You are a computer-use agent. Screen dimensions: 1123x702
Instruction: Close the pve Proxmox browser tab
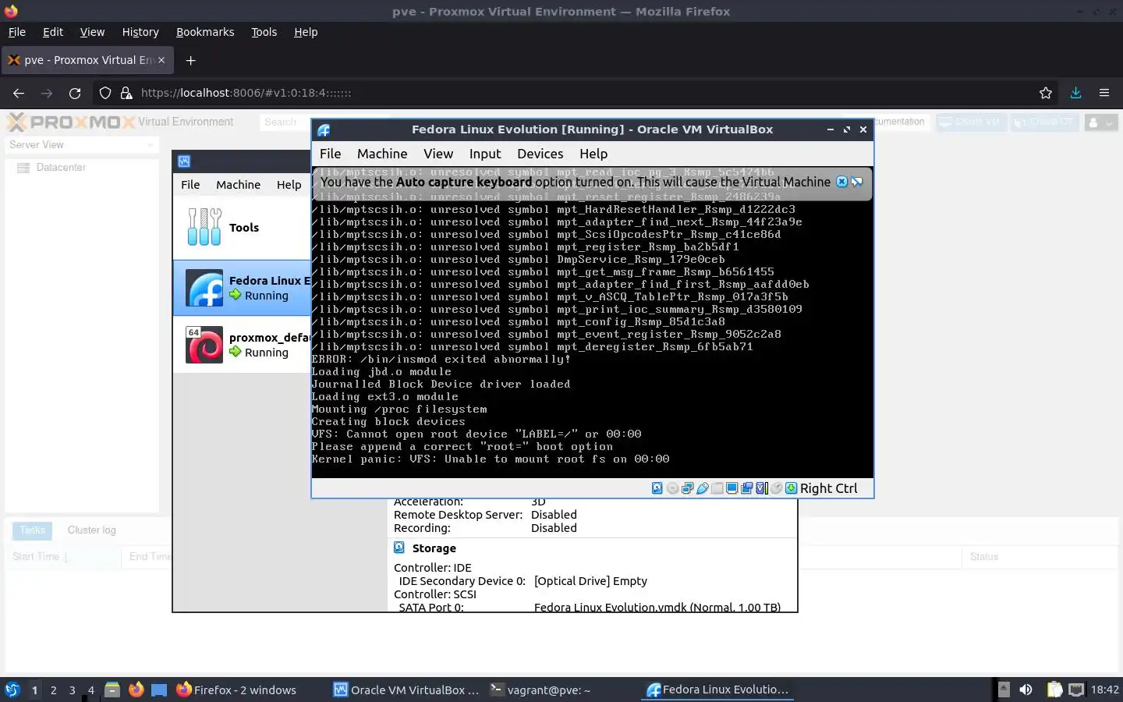[161, 60]
